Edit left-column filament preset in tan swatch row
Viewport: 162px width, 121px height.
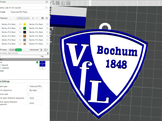click(x=20, y=44)
